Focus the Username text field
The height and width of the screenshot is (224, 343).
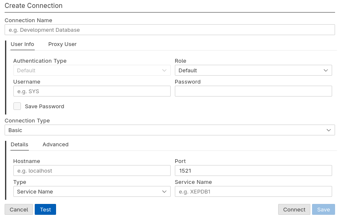pos(92,91)
